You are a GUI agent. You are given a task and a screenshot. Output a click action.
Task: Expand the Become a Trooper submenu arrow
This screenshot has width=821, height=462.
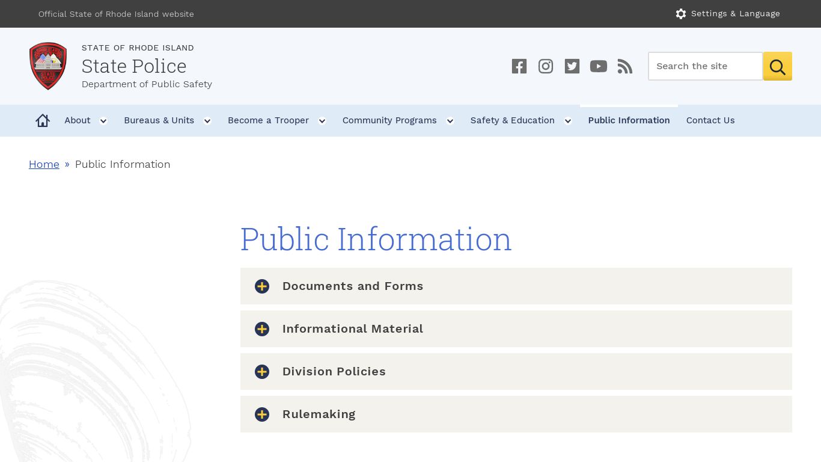coord(322,121)
